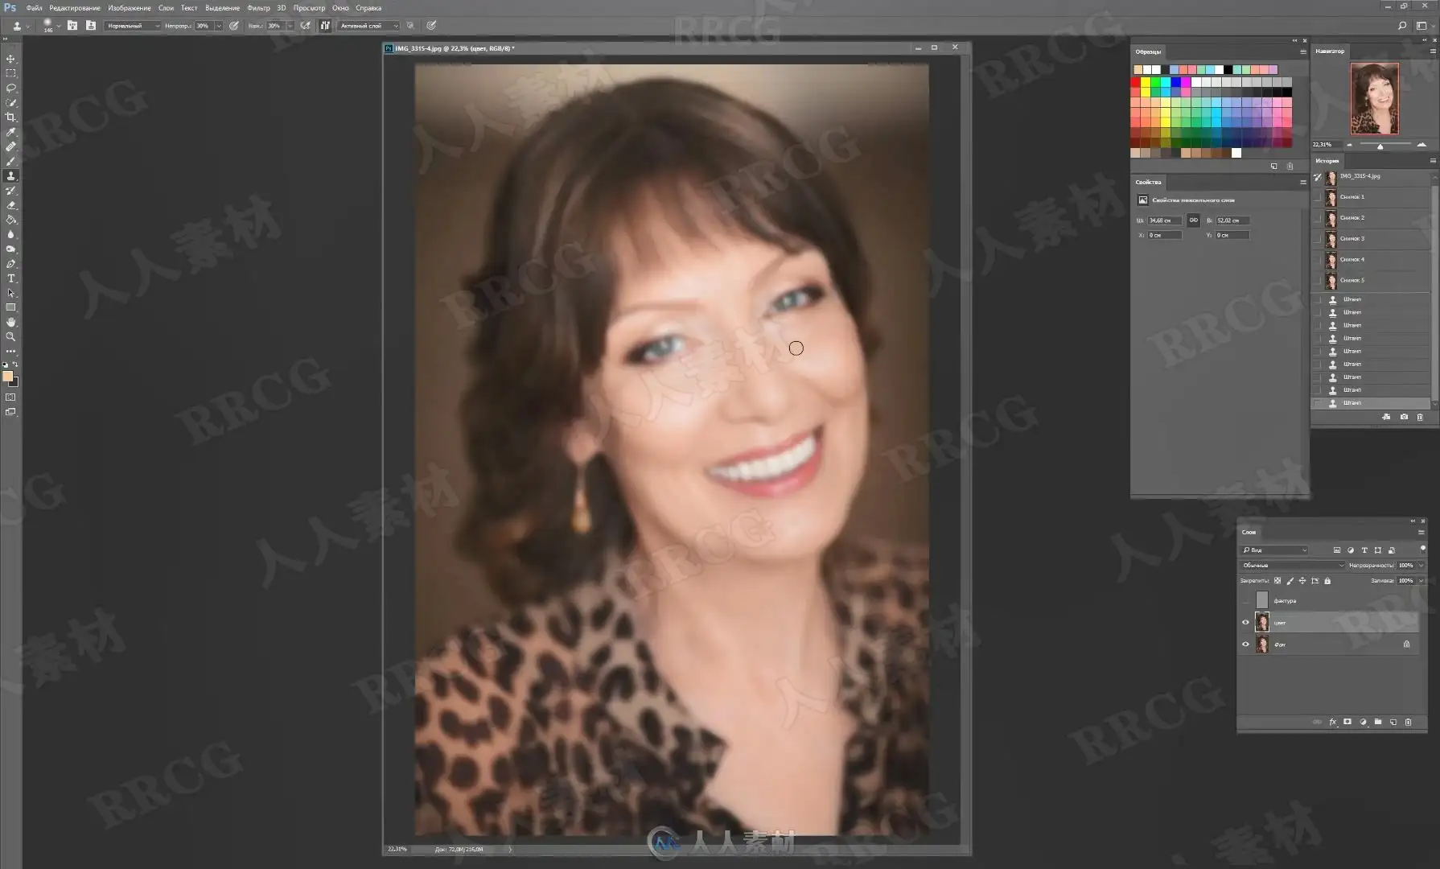Click the Navigator preview thumbnail

pos(1374,98)
